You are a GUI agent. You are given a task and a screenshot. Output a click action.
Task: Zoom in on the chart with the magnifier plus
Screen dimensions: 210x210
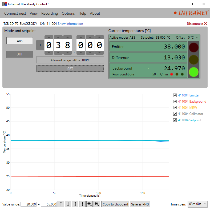pos(90,204)
